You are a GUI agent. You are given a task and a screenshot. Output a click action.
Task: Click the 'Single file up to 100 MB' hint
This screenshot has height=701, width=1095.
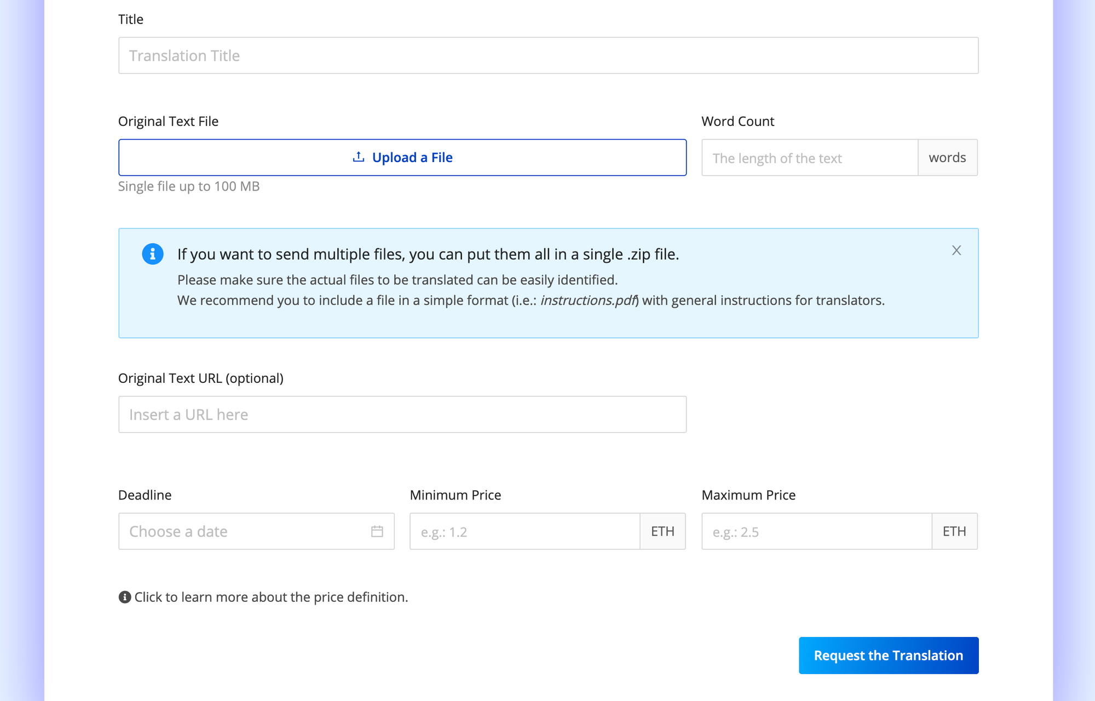point(189,186)
